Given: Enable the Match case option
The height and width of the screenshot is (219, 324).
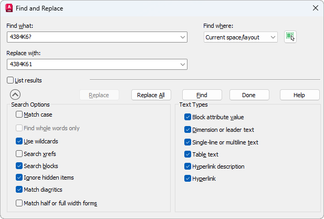Looking at the screenshot, I should click(19, 114).
